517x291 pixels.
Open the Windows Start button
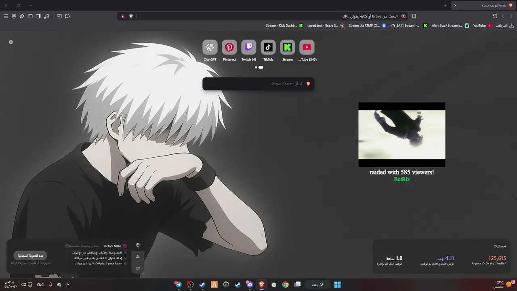[337, 285]
